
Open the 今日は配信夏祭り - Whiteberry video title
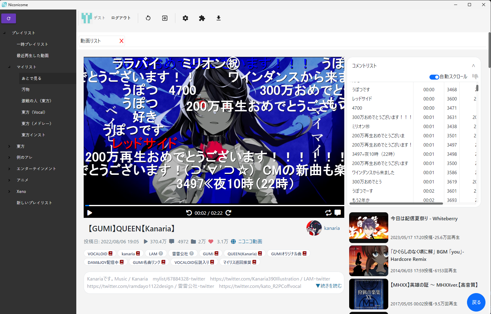424,218
